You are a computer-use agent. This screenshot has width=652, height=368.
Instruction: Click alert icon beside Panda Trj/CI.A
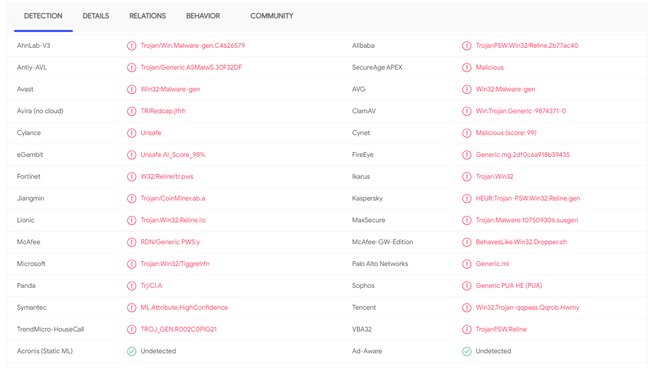coord(132,286)
